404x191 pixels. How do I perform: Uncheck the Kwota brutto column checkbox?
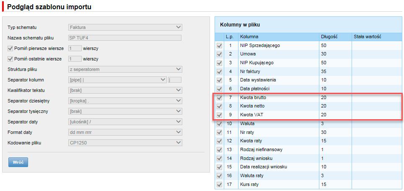219,98
